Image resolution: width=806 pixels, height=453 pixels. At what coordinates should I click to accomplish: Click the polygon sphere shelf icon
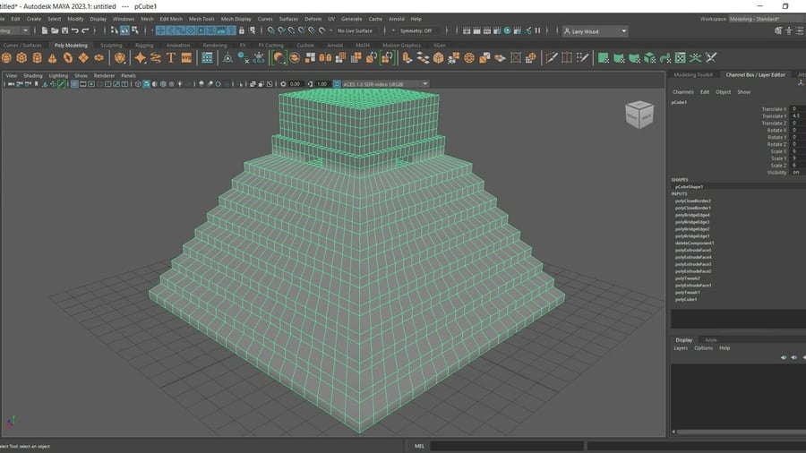pyautogui.click(x=6, y=58)
